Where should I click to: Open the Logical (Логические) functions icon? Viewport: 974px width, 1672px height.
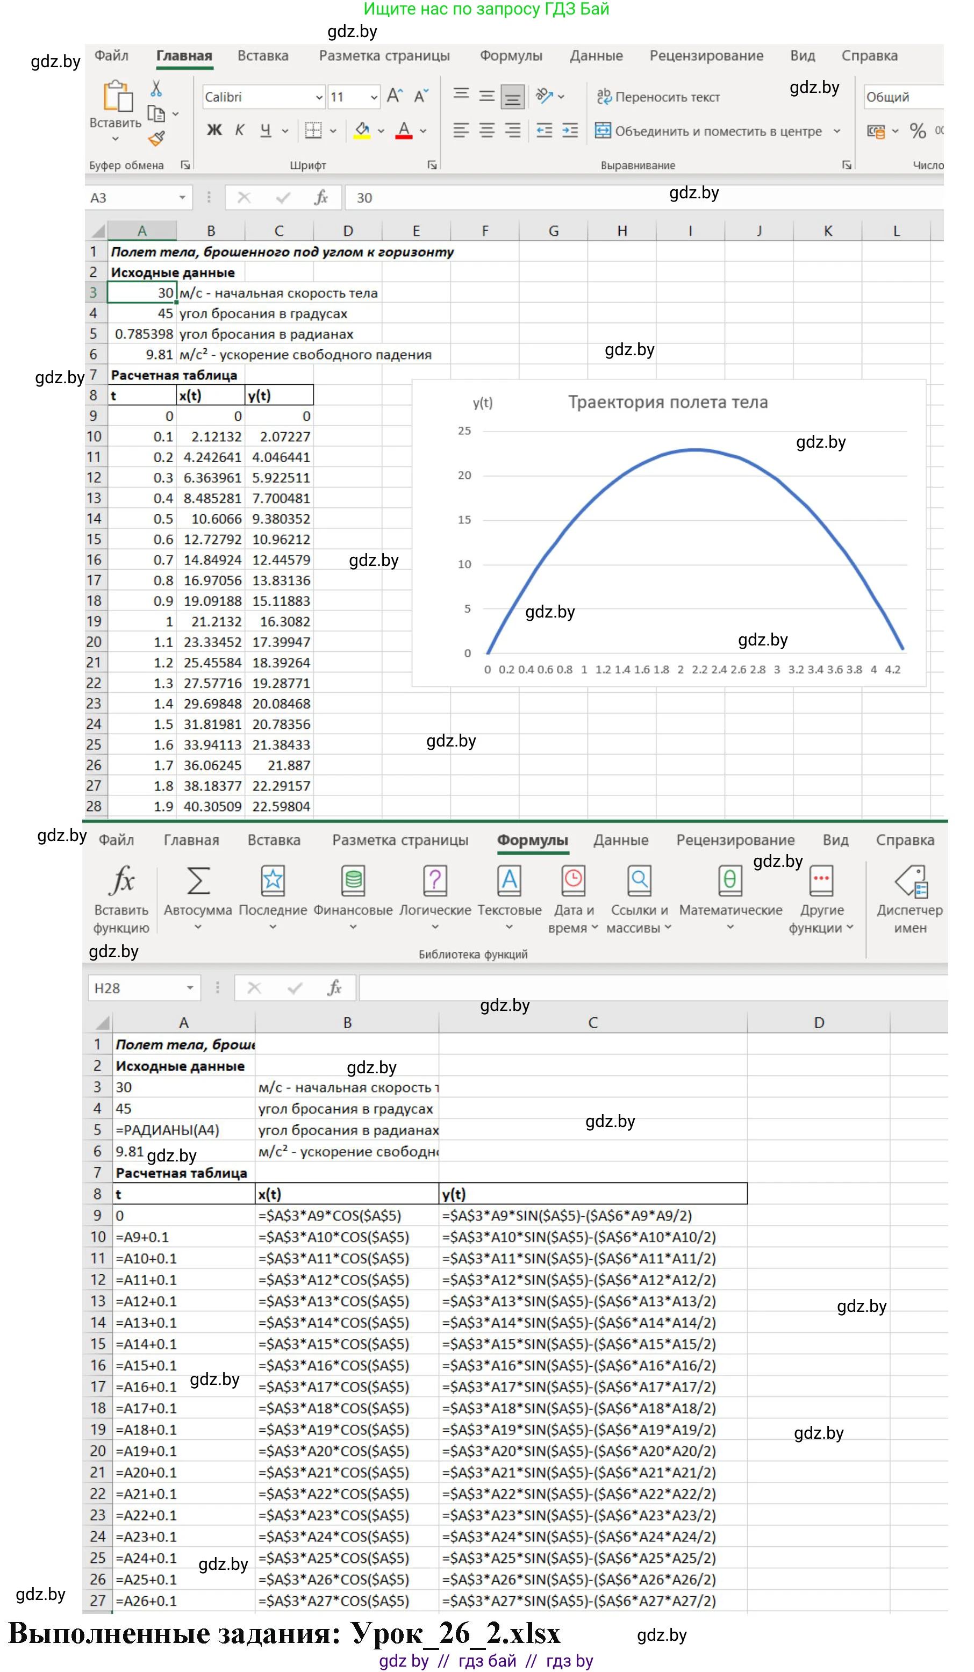(434, 882)
